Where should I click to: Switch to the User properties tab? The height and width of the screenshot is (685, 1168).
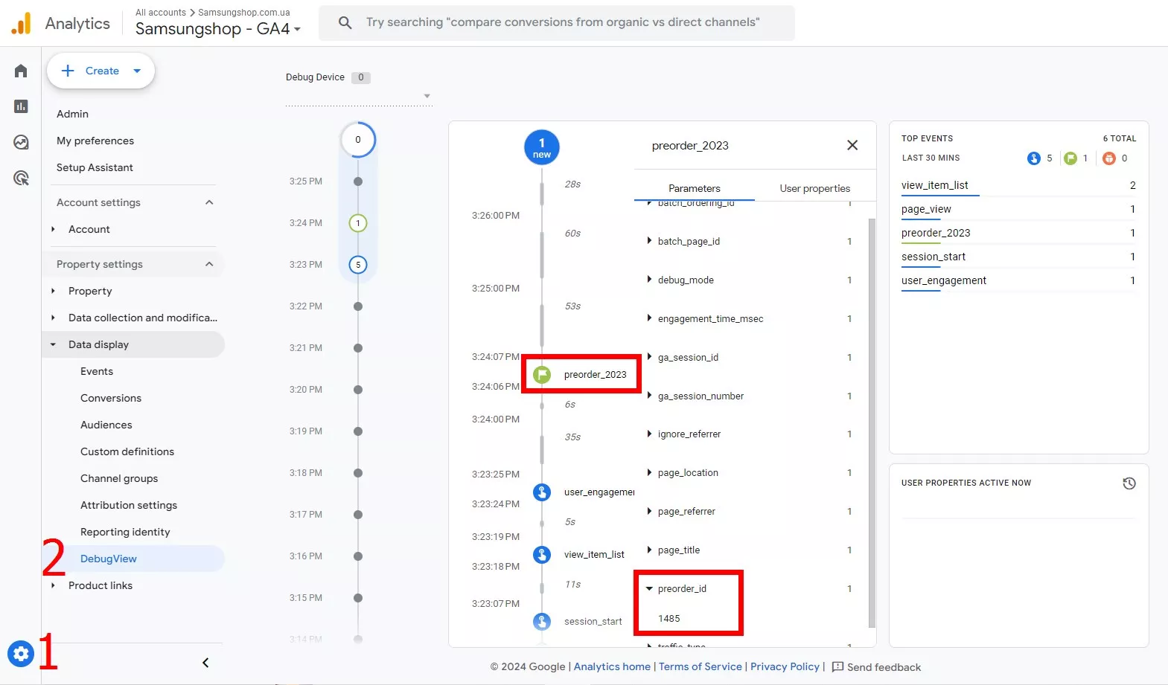tap(814, 188)
